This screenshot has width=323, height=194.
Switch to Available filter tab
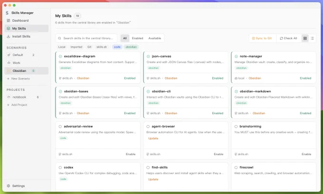[155, 38]
